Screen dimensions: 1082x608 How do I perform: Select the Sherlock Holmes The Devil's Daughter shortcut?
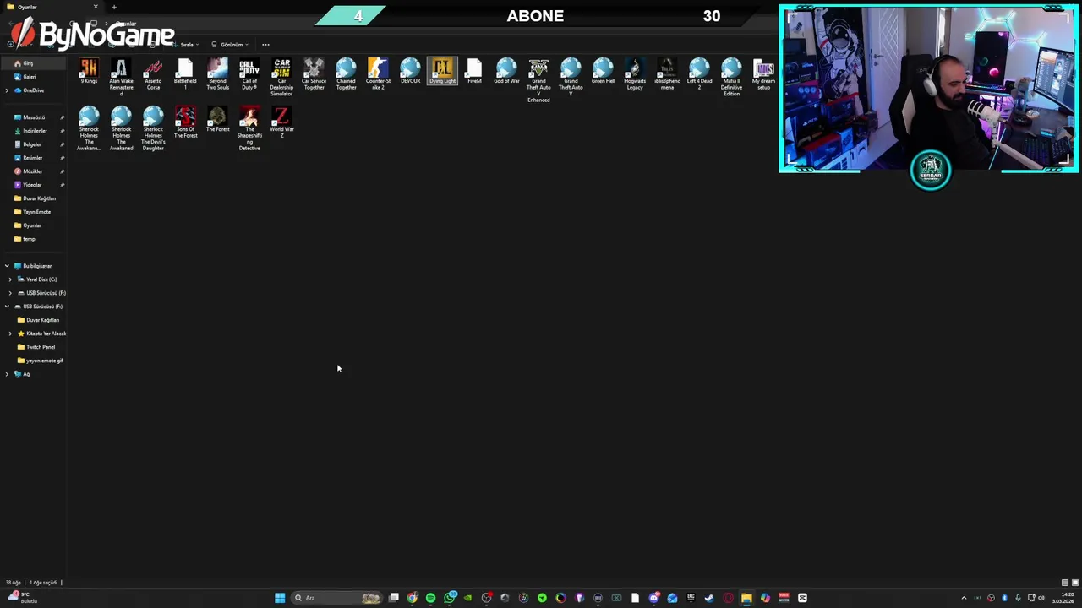pos(153,128)
